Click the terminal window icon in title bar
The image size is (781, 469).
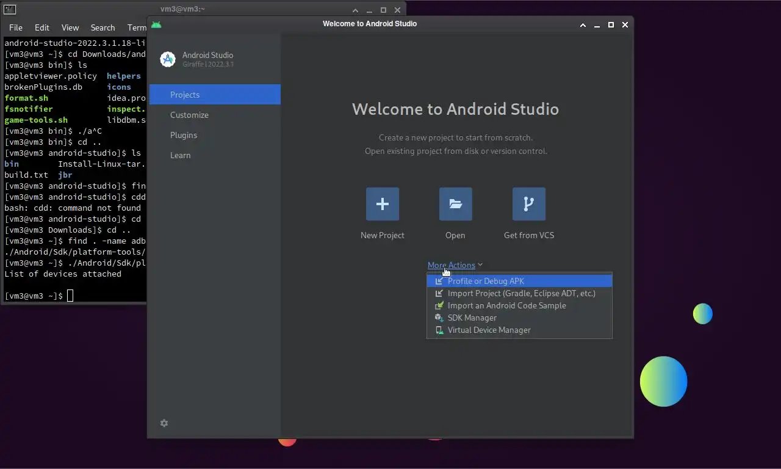(x=9, y=9)
